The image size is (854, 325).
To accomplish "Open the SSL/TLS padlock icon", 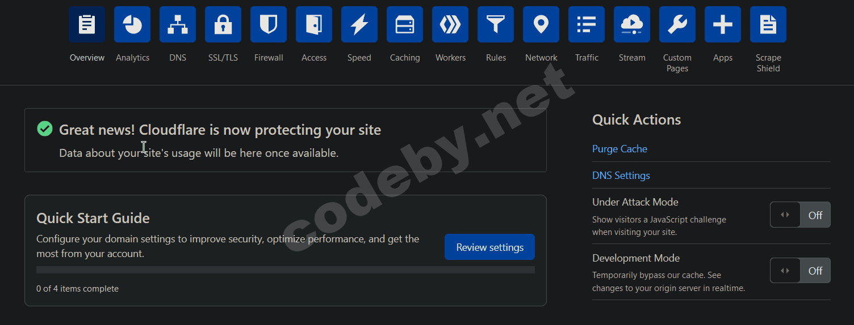I will [x=223, y=24].
